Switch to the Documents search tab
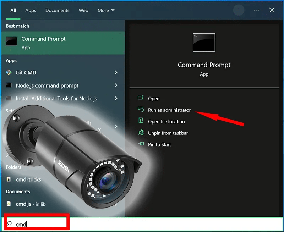Image resolution: width=284 pixels, height=232 pixels. [x=57, y=10]
